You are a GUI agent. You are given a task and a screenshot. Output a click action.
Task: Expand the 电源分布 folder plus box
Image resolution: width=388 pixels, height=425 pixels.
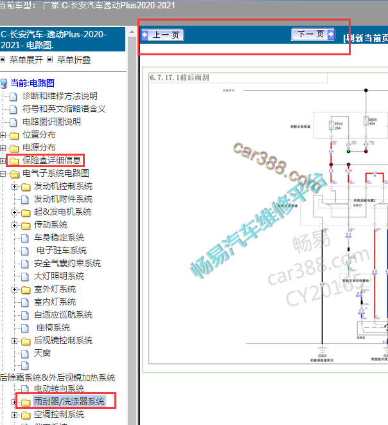[x=3, y=148]
